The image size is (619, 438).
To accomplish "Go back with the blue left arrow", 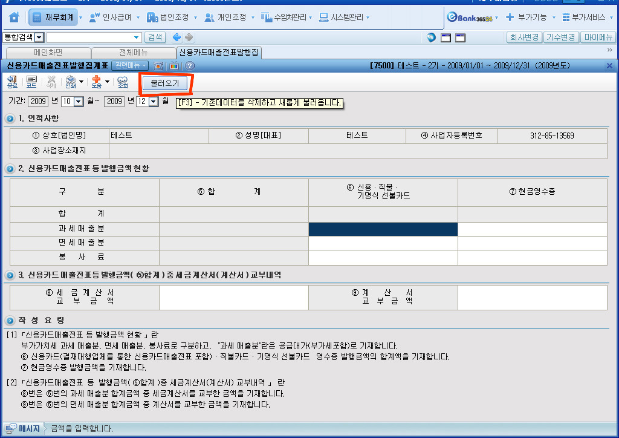I will (177, 38).
